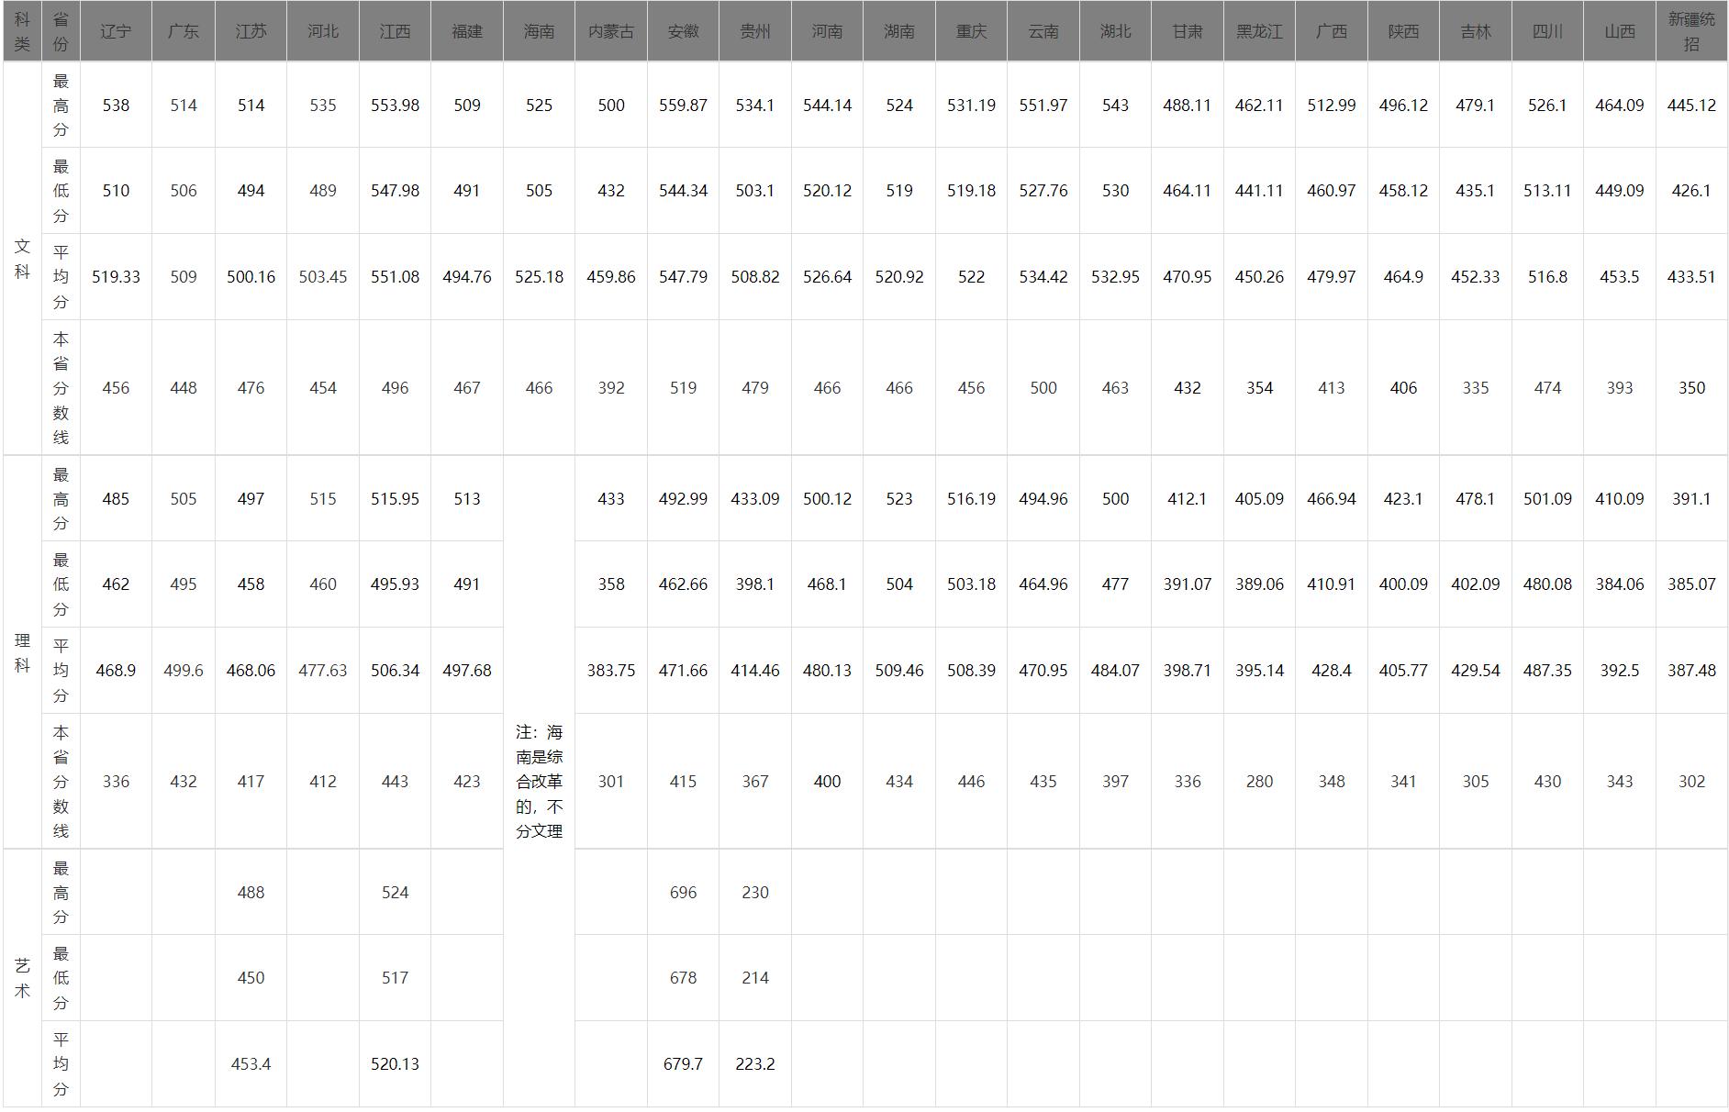Select the 贵州 column header
This screenshot has width=1729, height=1112.
tap(755, 31)
